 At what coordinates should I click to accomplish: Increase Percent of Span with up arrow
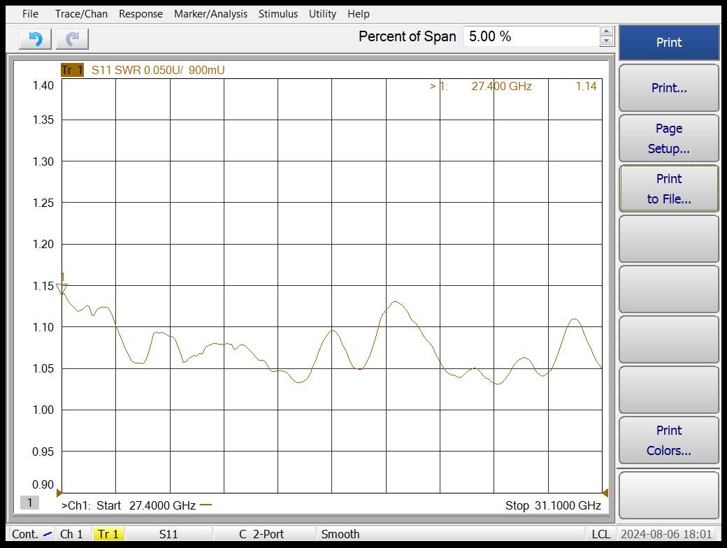[x=607, y=31]
